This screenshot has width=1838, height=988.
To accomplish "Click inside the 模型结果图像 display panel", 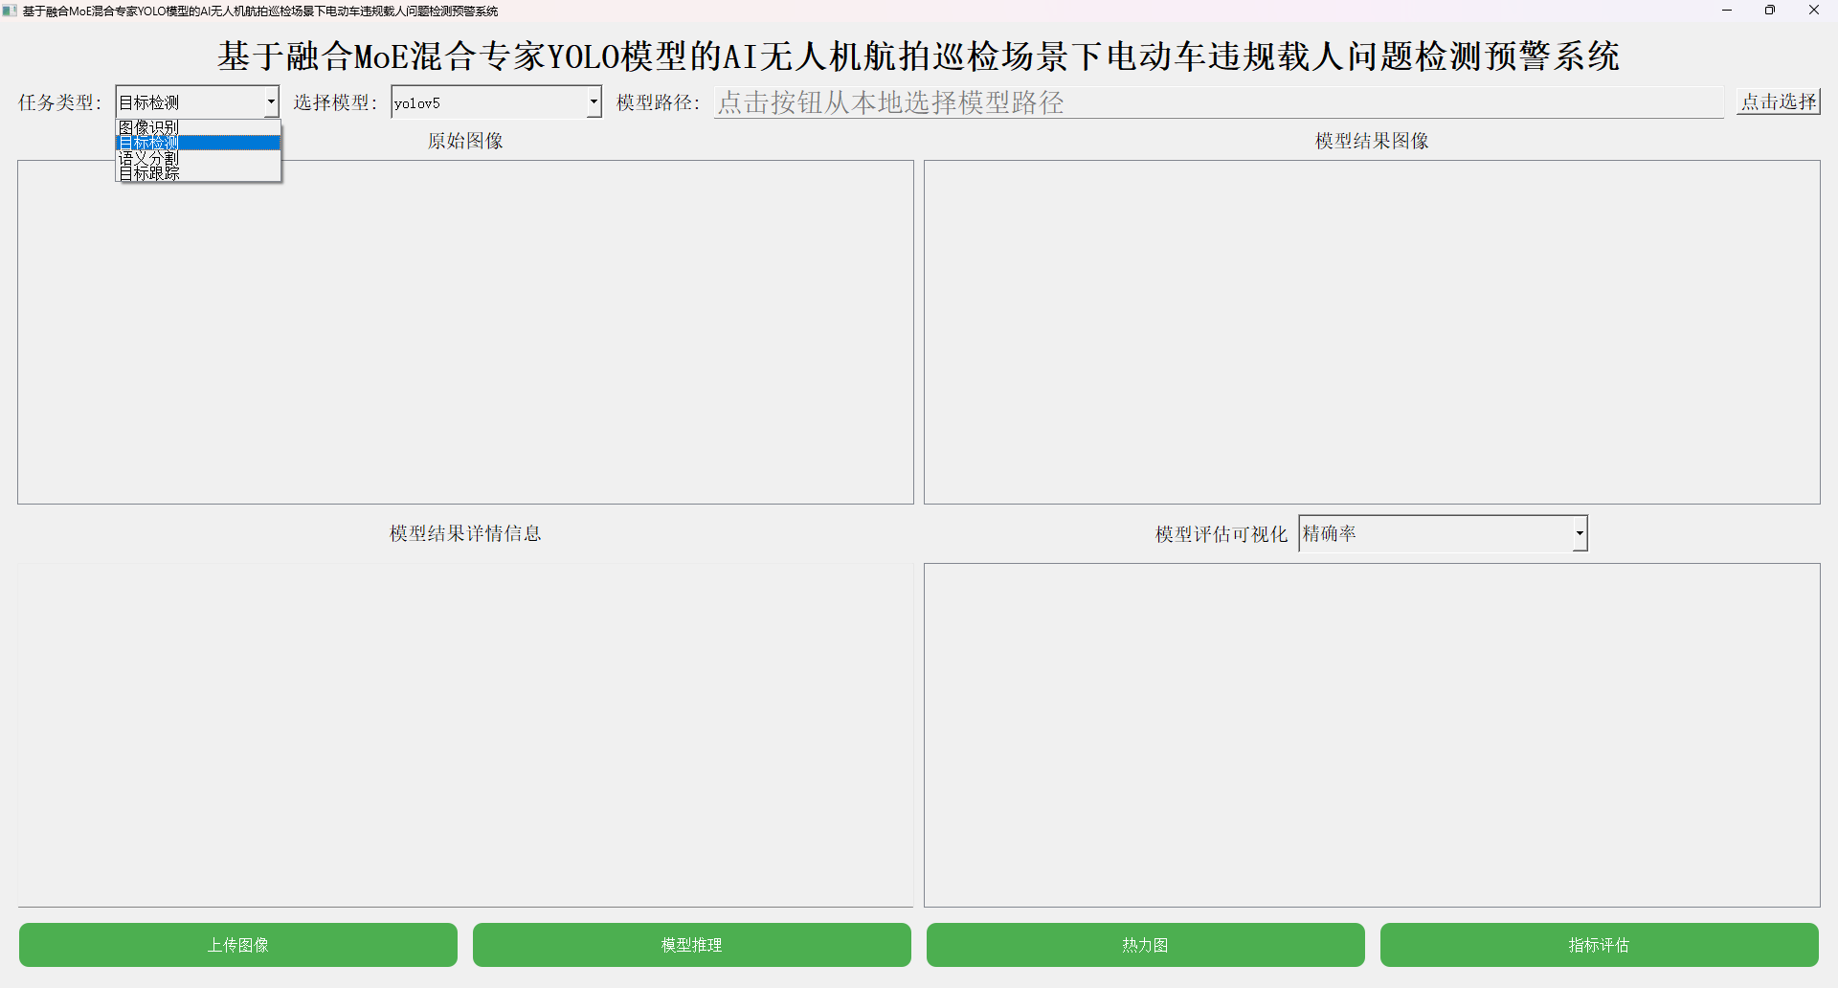I will click(x=1372, y=332).
